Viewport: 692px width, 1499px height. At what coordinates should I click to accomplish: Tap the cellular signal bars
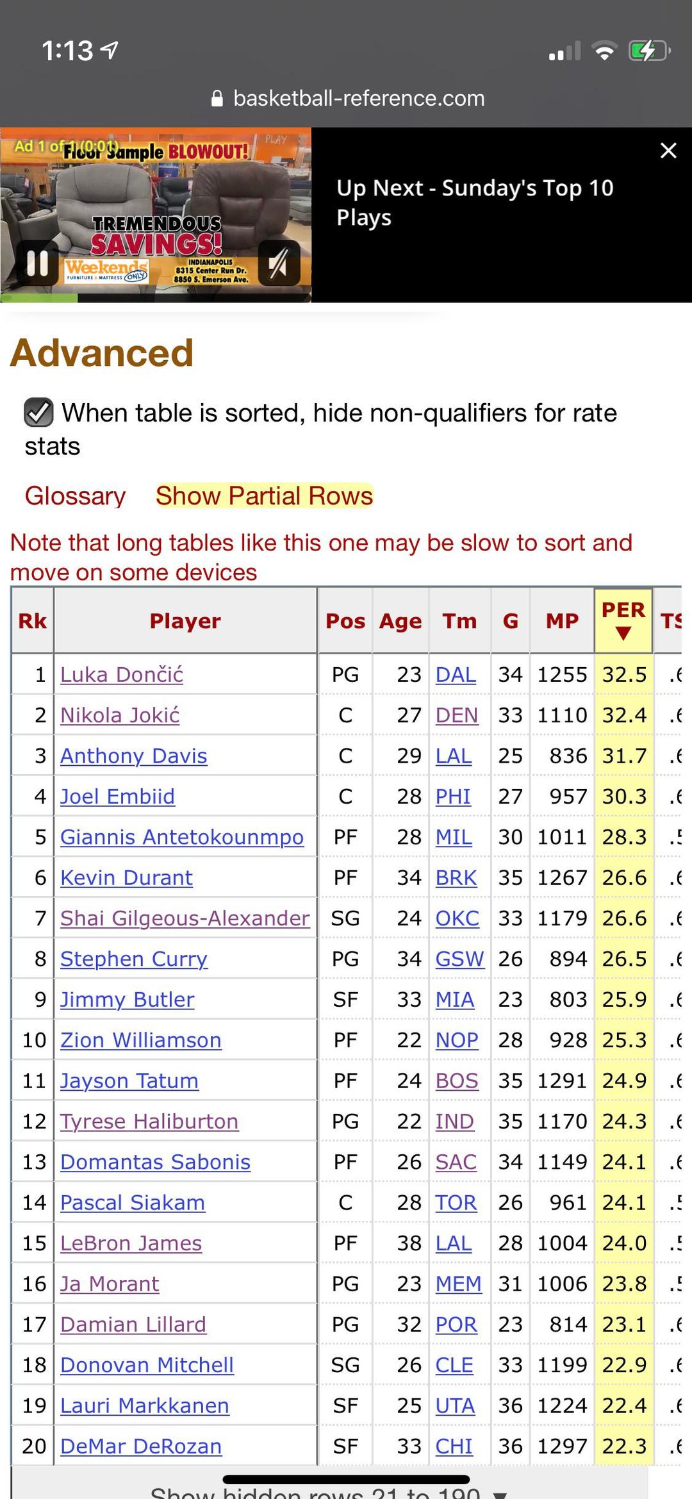tap(564, 51)
